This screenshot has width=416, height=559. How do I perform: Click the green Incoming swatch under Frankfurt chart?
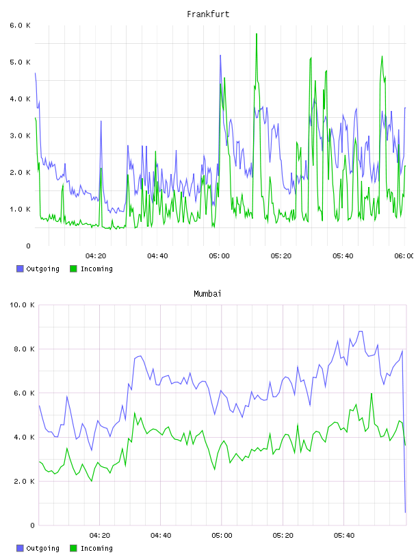[x=73, y=269]
